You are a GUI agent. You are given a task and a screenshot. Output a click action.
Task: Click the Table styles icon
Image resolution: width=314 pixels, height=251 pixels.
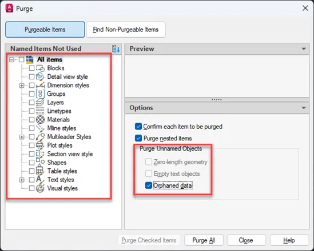[x=39, y=171]
